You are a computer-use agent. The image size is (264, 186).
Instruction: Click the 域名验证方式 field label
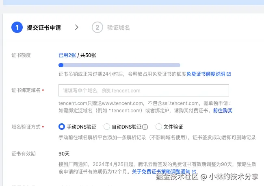[26, 127]
